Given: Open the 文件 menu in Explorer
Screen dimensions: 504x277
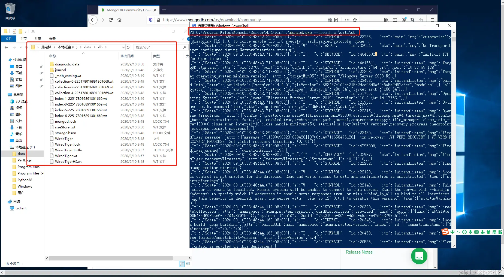Looking at the screenshot, I should 9,39.
